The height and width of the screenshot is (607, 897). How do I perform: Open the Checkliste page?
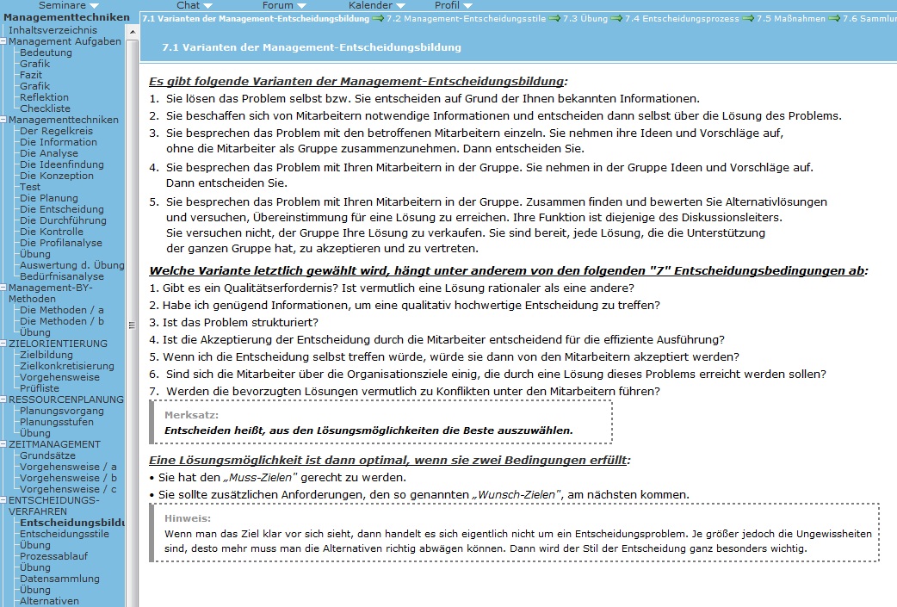tap(45, 108)
